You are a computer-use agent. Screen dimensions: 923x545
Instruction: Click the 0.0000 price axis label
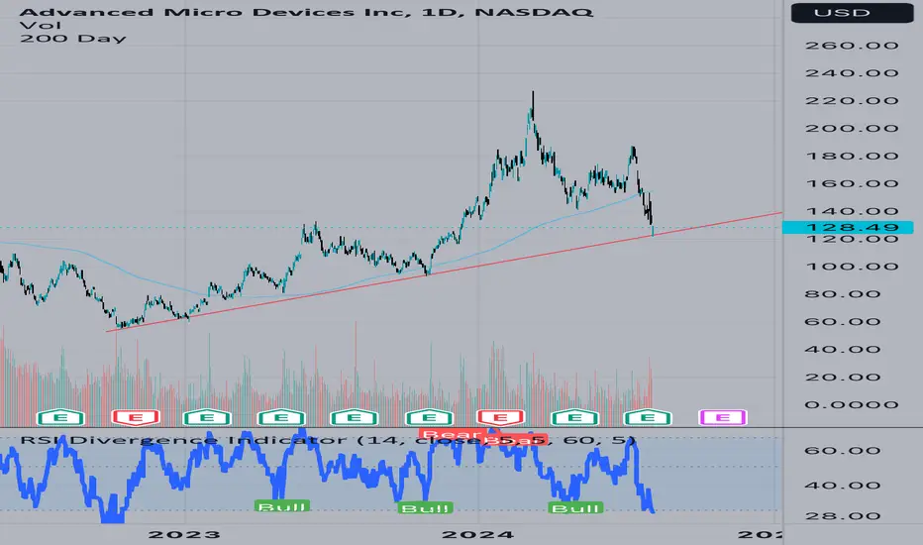coord(852,404)
